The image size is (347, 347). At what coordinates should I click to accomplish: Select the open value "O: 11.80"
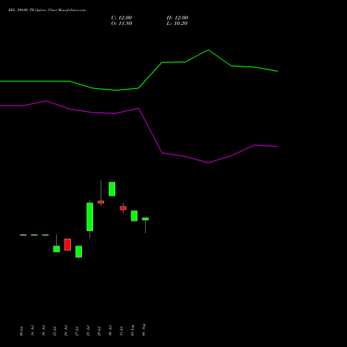pyautogui.click(x=121, y=24)
